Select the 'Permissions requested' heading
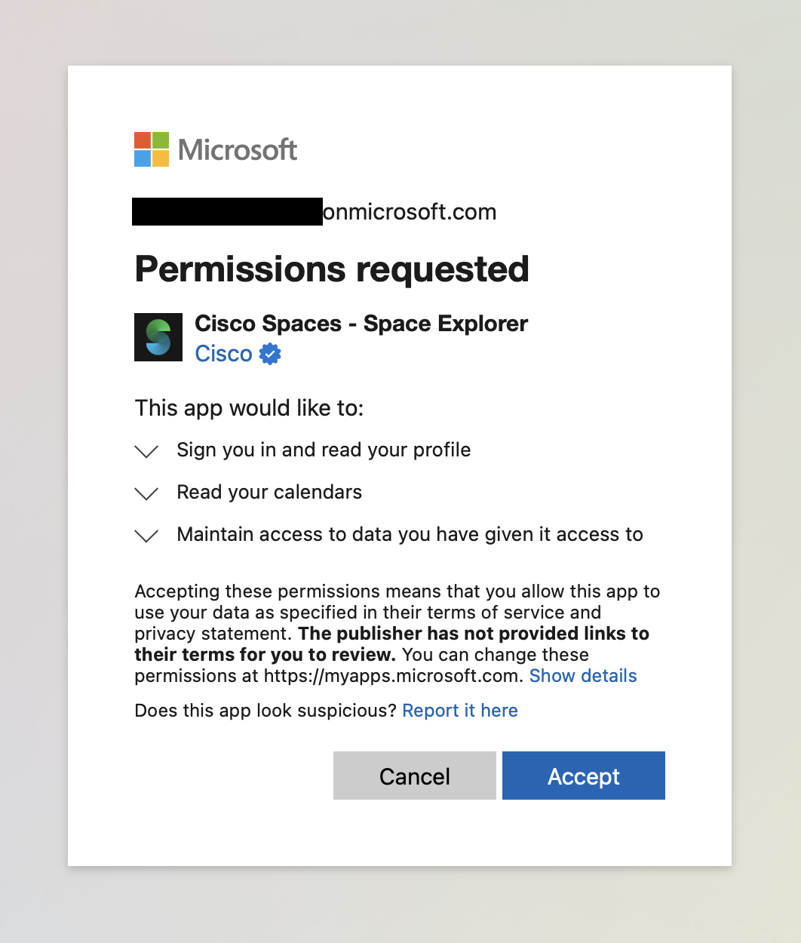801x943 pixels. [332, 269]
